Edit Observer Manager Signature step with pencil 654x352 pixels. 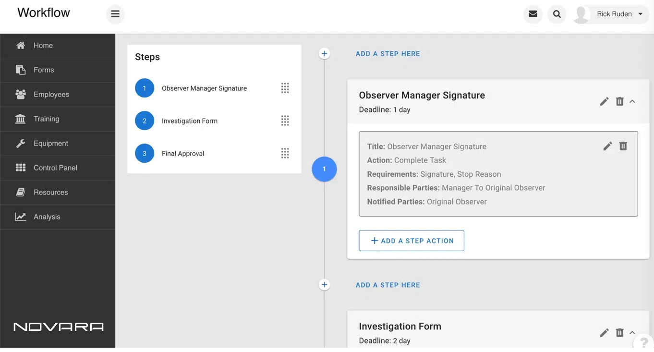(x=605, y=101)
